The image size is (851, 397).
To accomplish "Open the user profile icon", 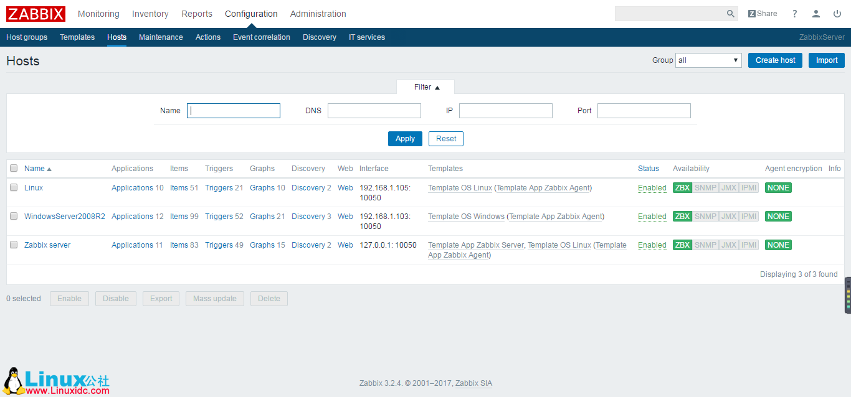I will point(816,13).
